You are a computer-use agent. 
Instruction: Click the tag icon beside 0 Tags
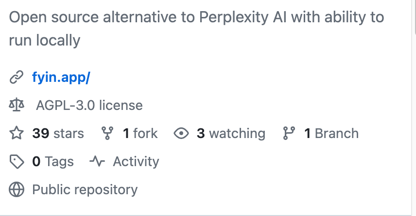coord(17,162)
